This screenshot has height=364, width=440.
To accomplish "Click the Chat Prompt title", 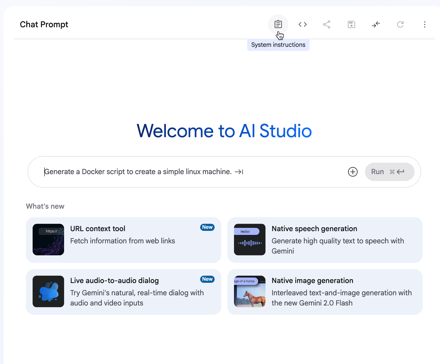I will click(x=44, y=24).
